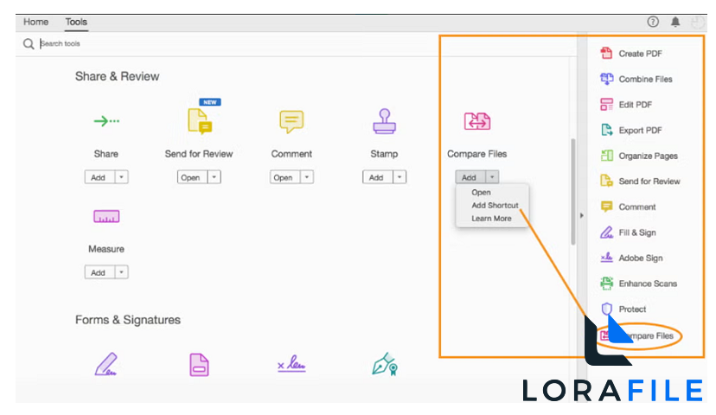Select the pink Compare Files icon in the tools grid
Screen dimensions: 716x415
[x=477, y=121]
